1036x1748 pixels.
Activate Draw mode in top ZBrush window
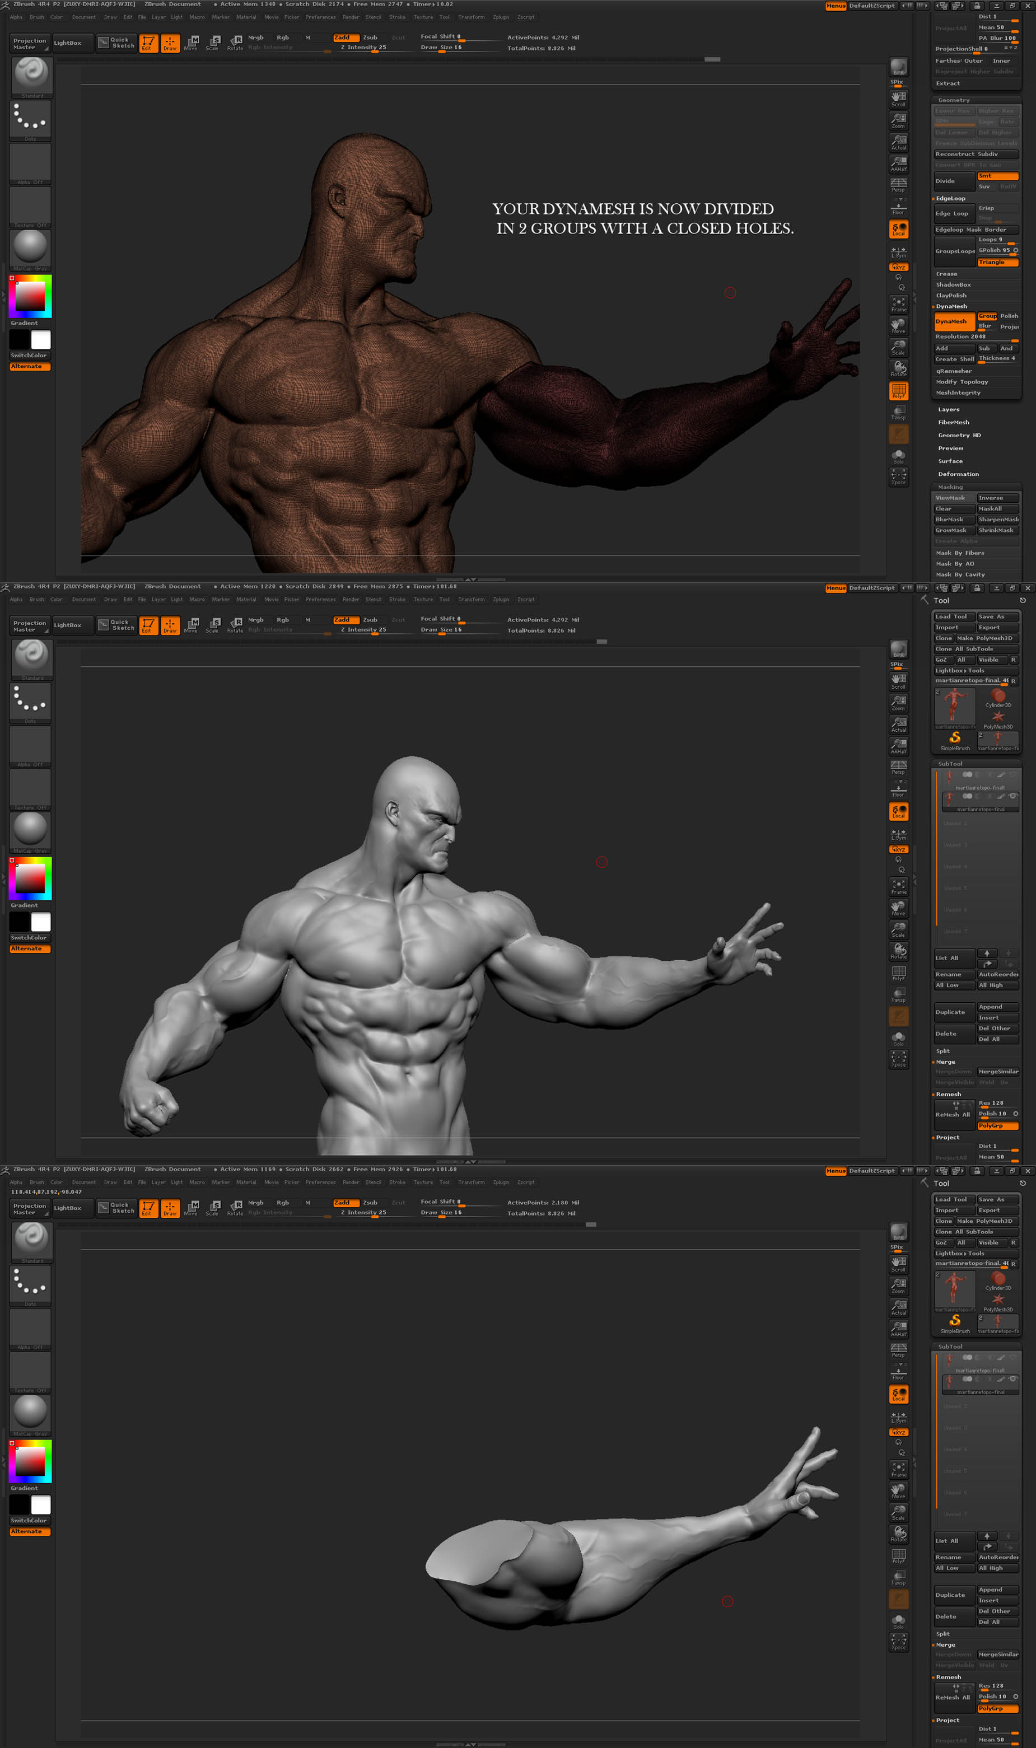tap(170, 43)
